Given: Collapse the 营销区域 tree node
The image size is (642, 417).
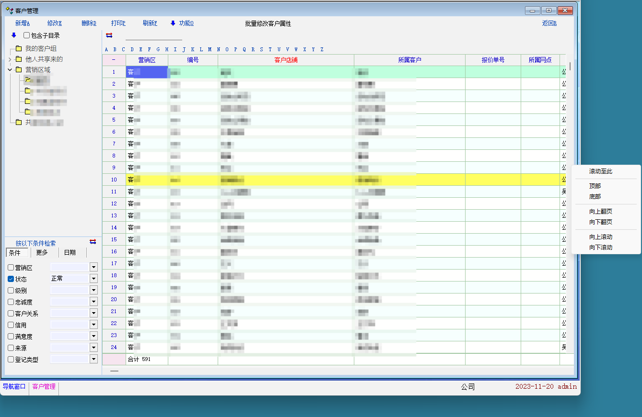Looking at the screenshot, I should (x=10, y=70).
